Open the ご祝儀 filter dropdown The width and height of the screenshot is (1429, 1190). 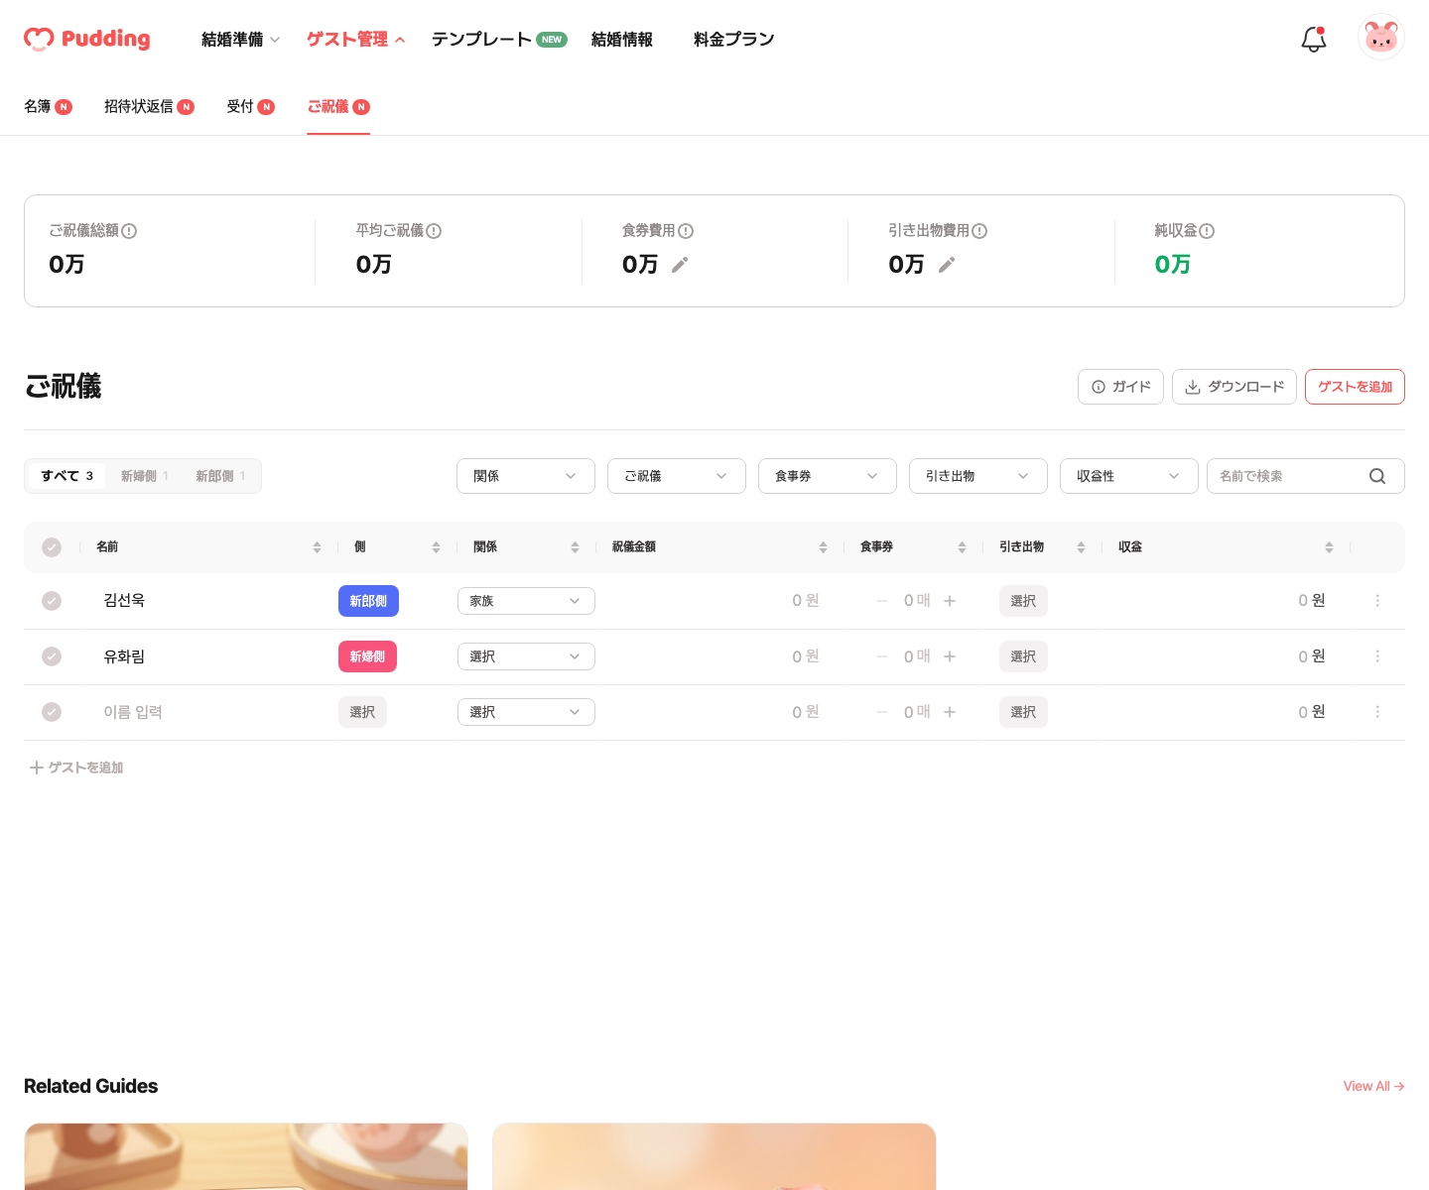tap(677, 476)
